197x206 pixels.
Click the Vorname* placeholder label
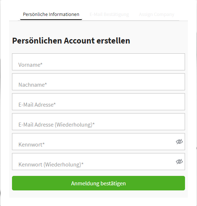[30, 65]
